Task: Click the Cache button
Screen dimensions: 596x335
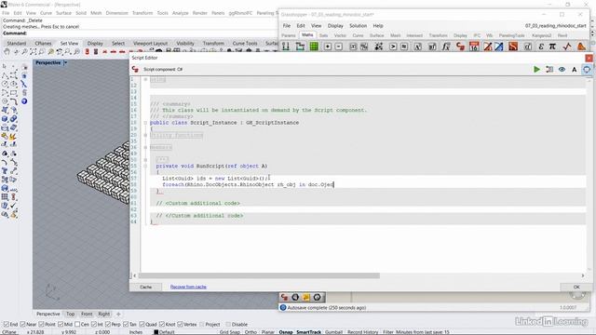Action: [146, 287]
